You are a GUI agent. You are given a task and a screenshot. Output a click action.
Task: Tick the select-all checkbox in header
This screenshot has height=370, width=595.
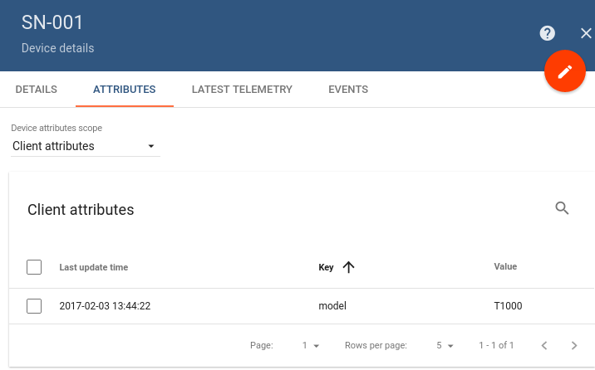pos(34,267)
